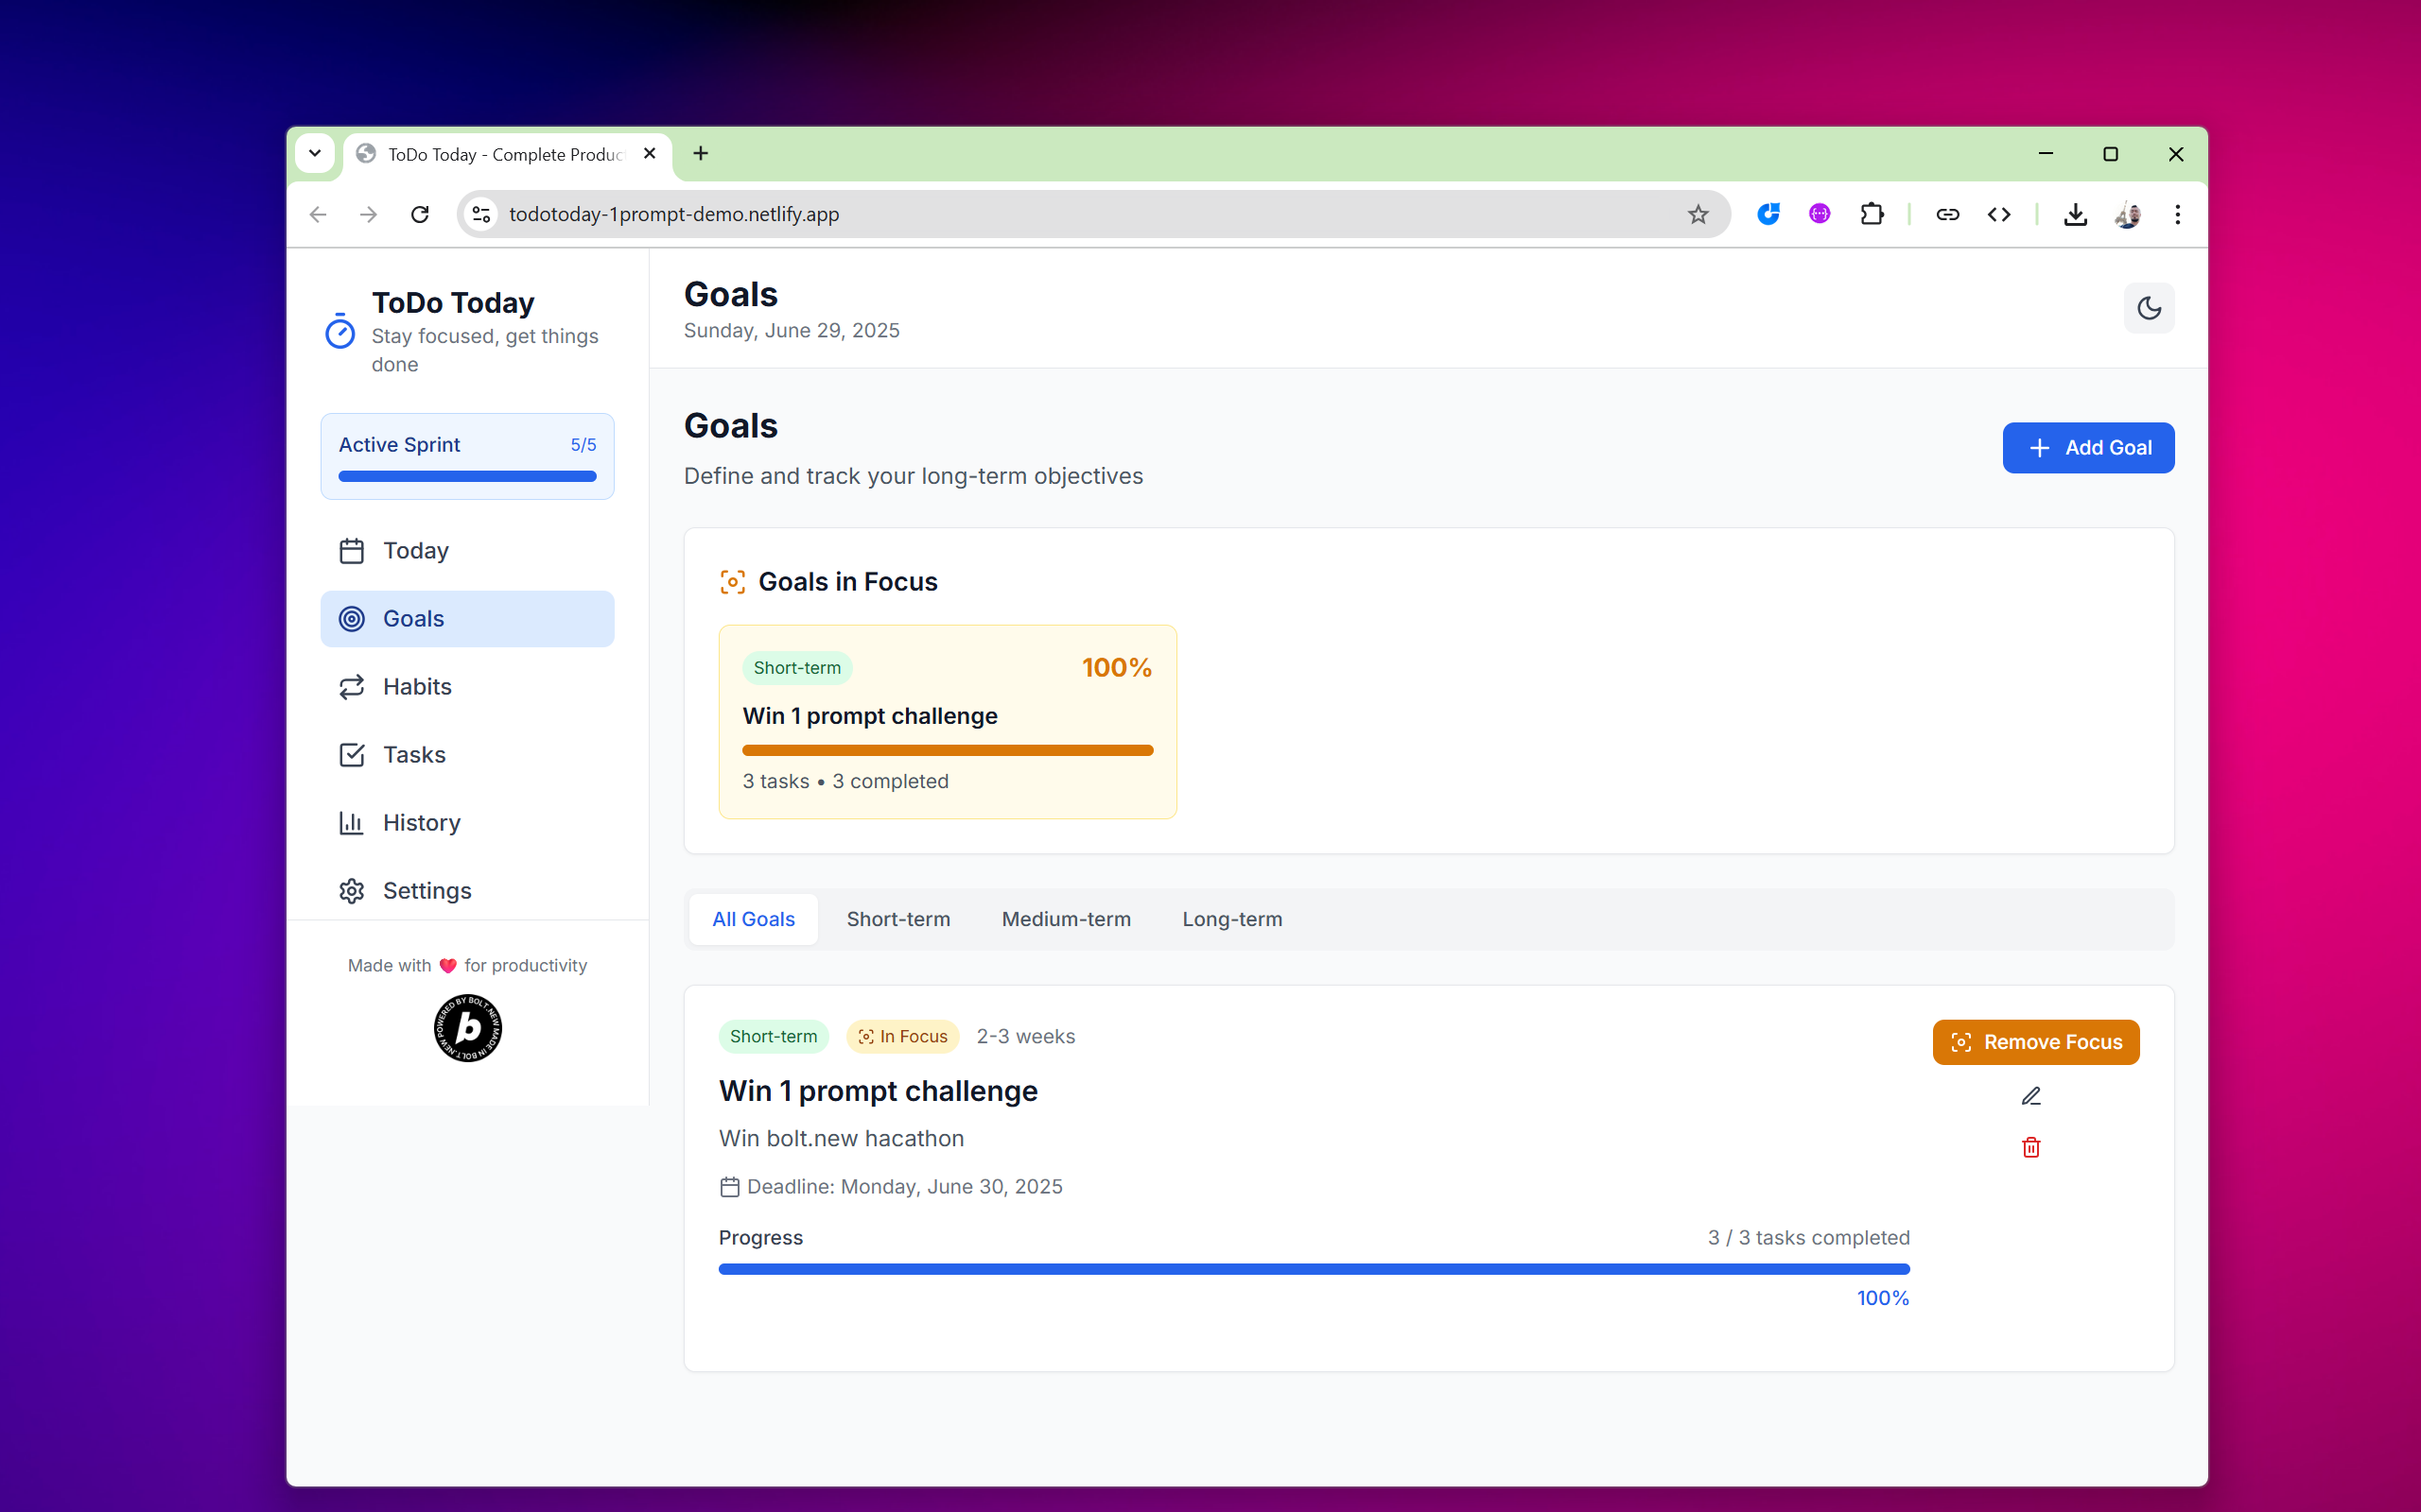The width and height of the screenshot is (2421, 1512).
Task: Open browser extensions puzzle icon
Action: point(1871,214)
